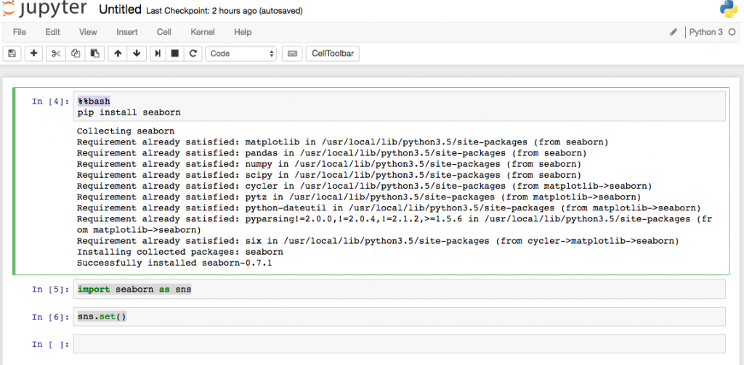
Task: Insert a cell below with plus icon
Action: click(33, 54)
